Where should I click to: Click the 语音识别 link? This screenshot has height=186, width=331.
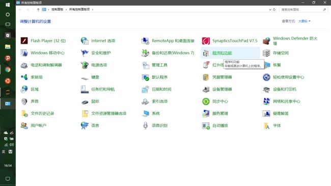tap(159, 125)
